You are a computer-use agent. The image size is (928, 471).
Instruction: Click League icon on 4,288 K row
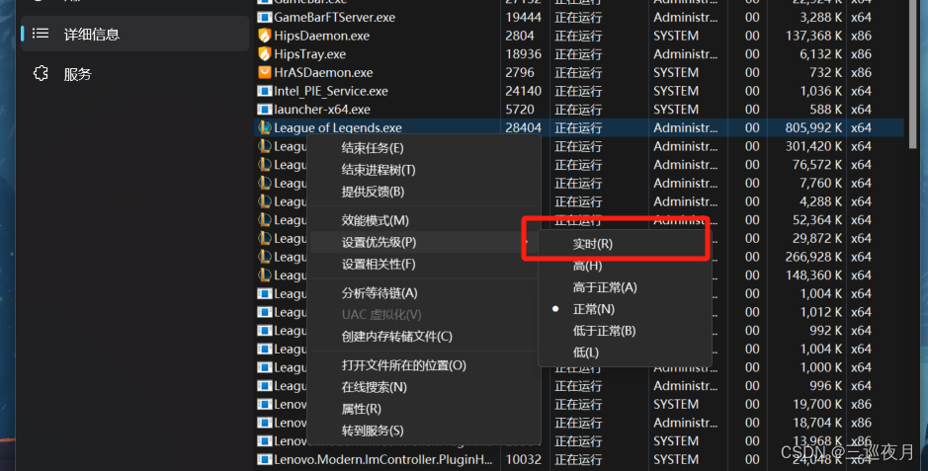coord(265,201)
